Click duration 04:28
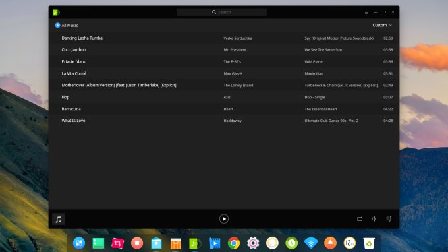 coord(388,121)
